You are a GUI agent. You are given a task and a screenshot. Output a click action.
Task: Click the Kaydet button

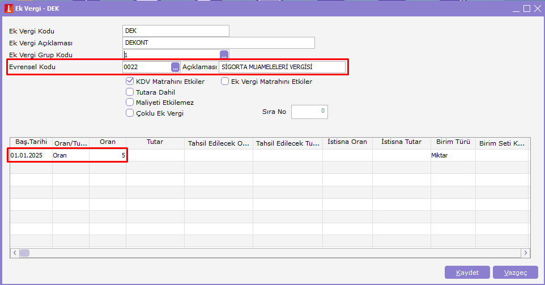coord(467,273)
